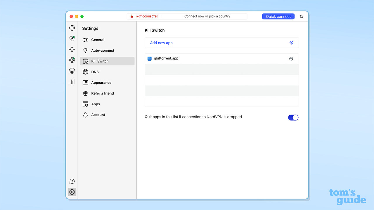This screenshot has width=374, height=210.
Task: Open Dark Web Monitor radar icon
Action: click(x=72, y=60)
